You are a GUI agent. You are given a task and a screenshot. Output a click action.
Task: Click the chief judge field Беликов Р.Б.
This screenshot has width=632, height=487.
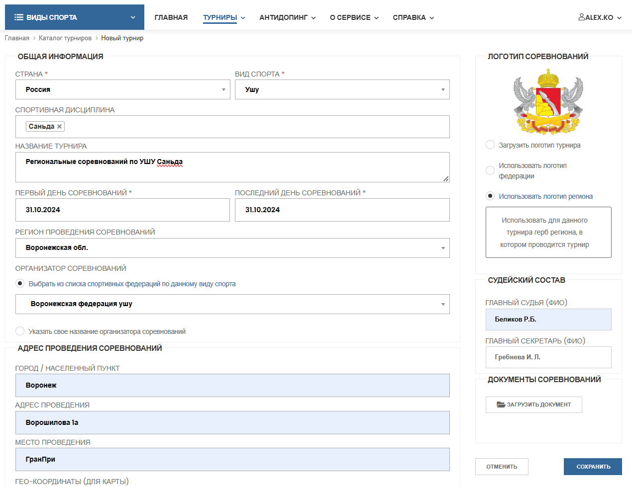pyautogui.click(x=548, y=320)
